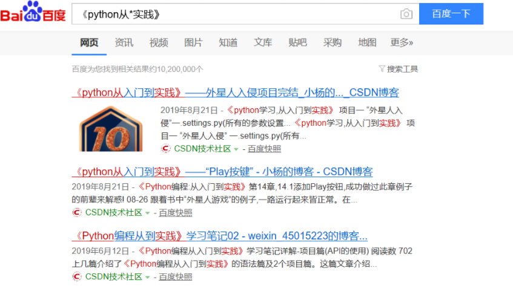Switch to the 图片 tab
This screenshot has width=513, height=286.
click(193, 42)
